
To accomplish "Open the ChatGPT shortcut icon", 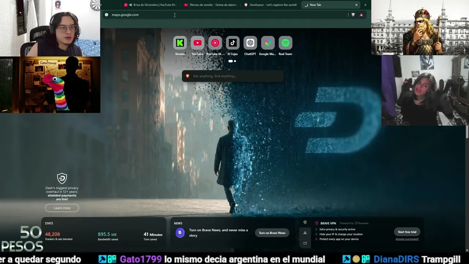I will (250, 43).
